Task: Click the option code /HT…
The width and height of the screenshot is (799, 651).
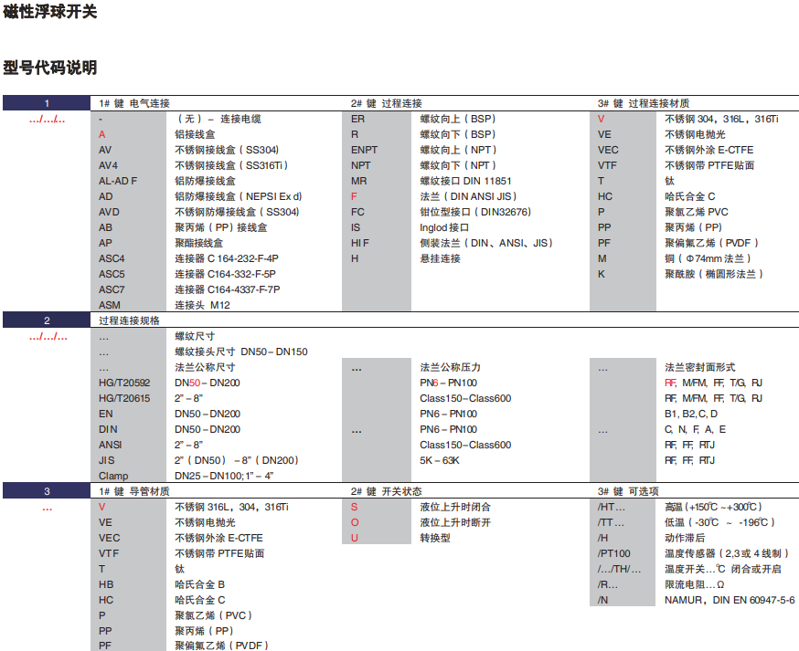Action: coord(611,507)
